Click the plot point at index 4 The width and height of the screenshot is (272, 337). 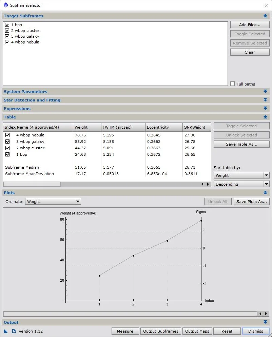click(201, 221)
